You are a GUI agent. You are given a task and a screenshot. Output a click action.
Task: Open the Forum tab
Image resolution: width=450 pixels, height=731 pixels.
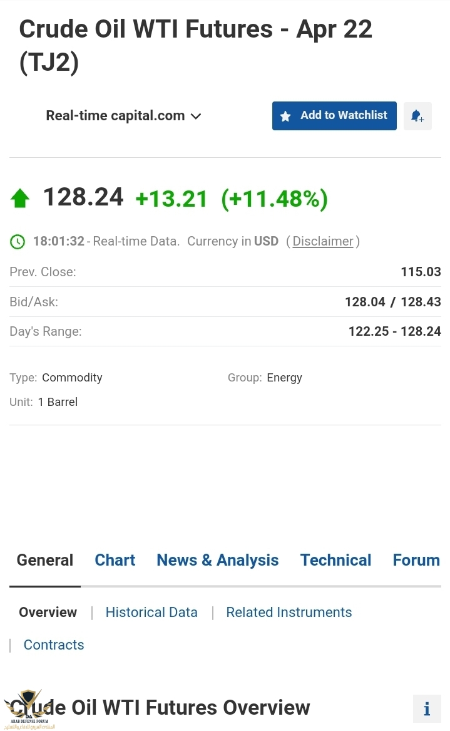tap(416, 560)
